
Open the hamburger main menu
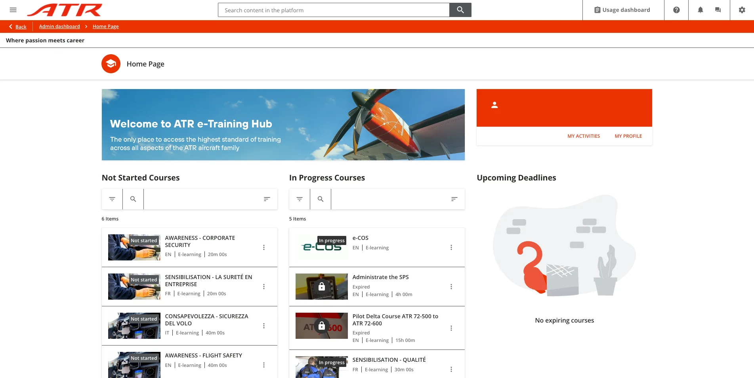pyautogui.click(x=13, y=10)
